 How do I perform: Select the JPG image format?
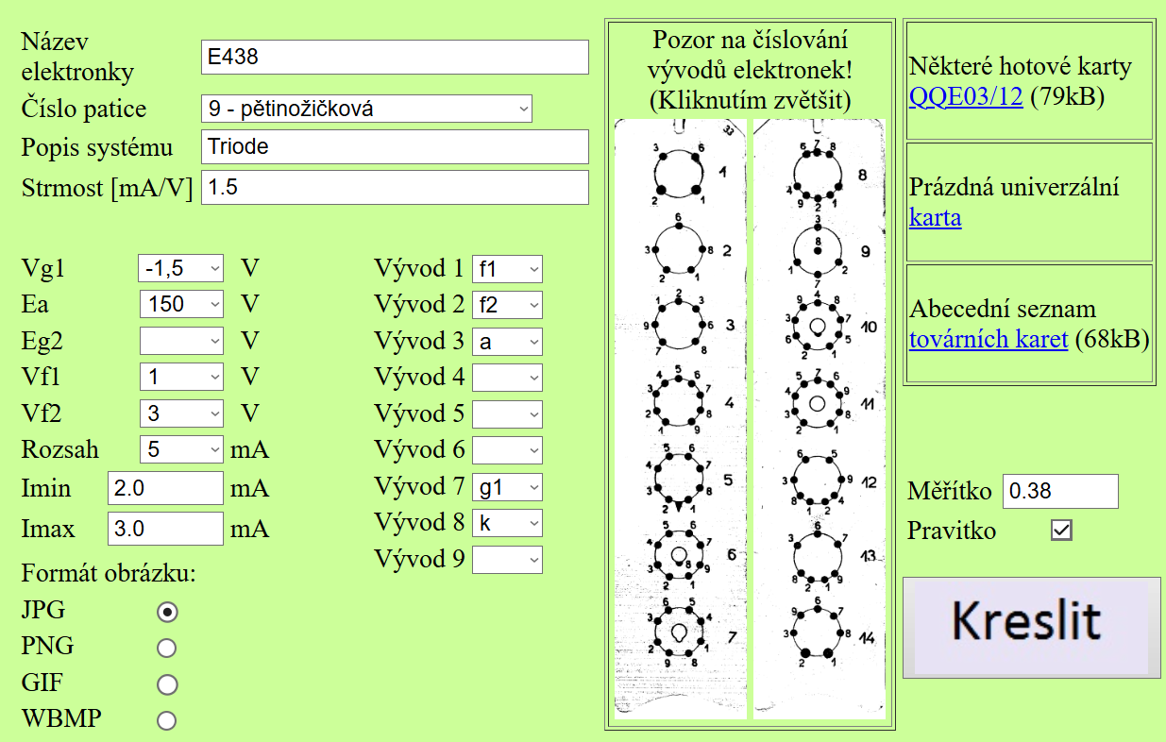(167, 612)
